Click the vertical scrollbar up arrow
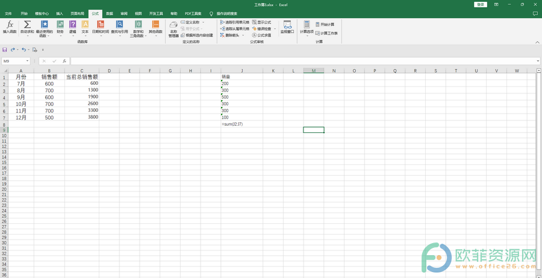Image resolution: width=542 pixels, height=278 pixels. [538, 70]
